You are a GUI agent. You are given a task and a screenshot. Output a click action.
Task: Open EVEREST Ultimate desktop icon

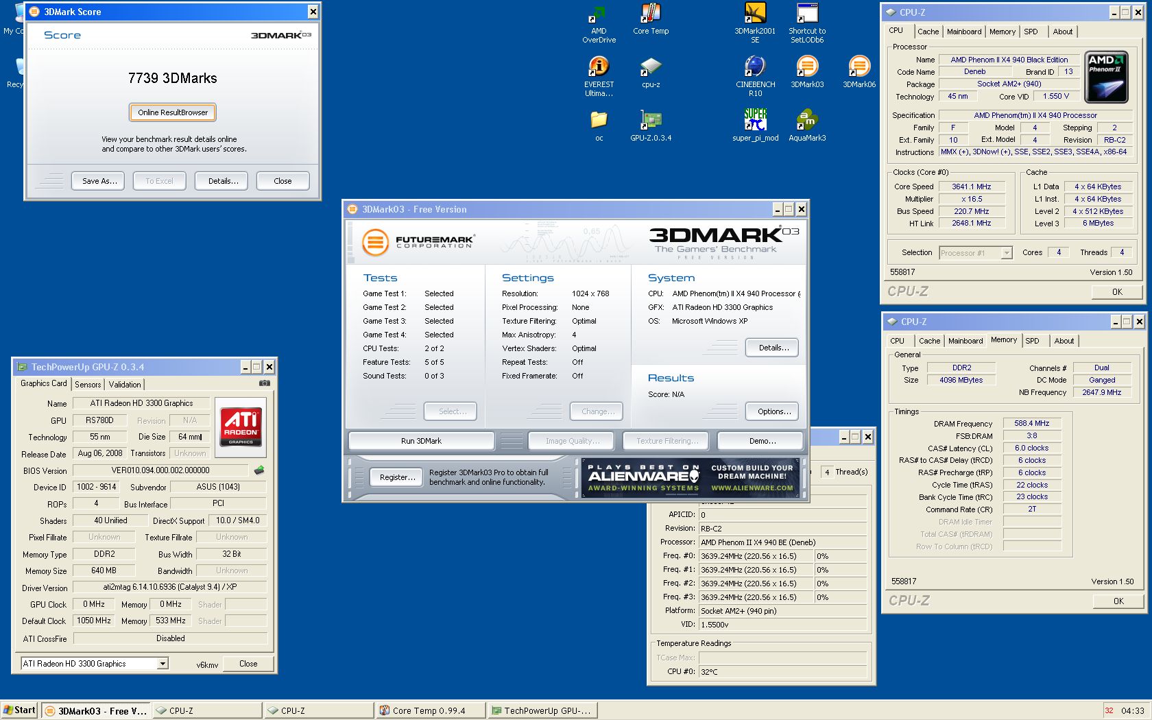click(599, 77)
